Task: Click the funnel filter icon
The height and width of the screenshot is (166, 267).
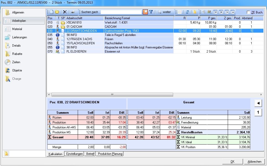Action: coord(151,12)
